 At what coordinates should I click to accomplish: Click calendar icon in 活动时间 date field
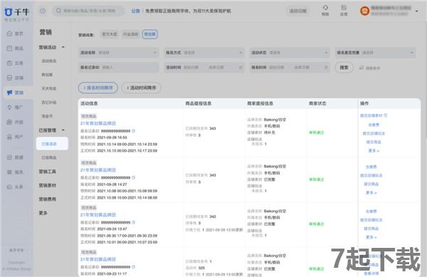coord(241,67)
